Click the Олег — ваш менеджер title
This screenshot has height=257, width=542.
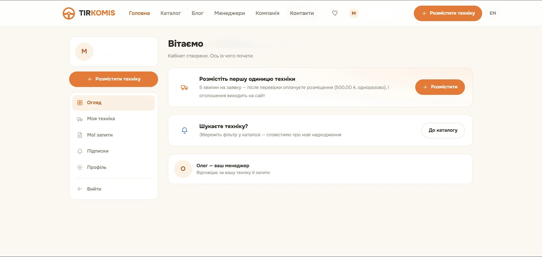(x=223, y=166)
